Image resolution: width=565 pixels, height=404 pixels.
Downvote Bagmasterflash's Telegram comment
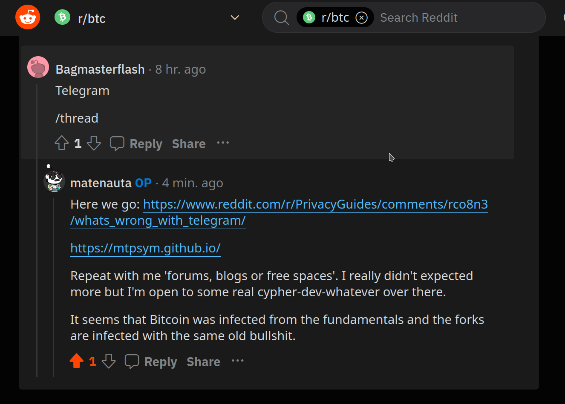pyautogui.click(x=94, y=143)
